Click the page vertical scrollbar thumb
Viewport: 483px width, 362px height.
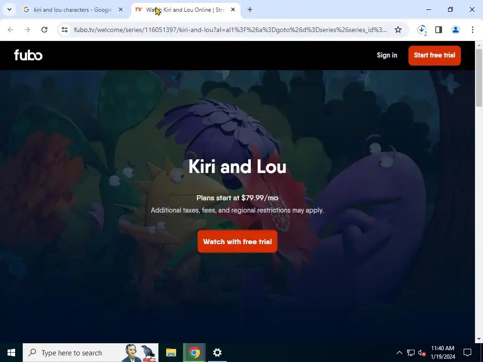[479, 78]
